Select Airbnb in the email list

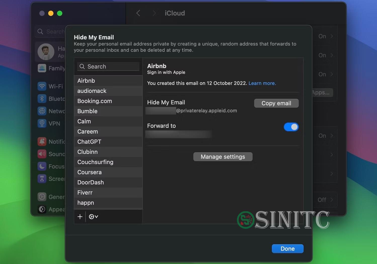point(108,81)
